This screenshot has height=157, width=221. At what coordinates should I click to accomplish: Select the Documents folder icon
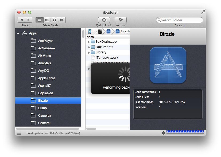93,47
